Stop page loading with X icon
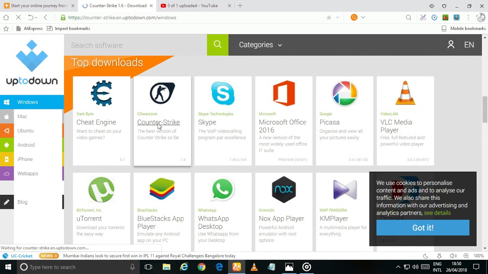This screenshot has height=274, width=488. pyautogui.click(x=18, y=18)
